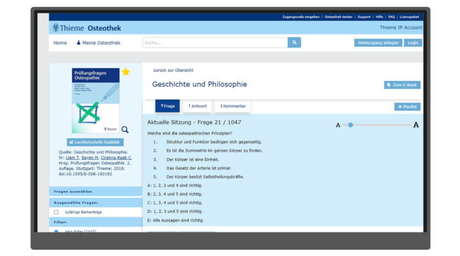Select answer E: Alle Aussagen sind richtig
Screen dimensions: 460x256
coord(175,220)
